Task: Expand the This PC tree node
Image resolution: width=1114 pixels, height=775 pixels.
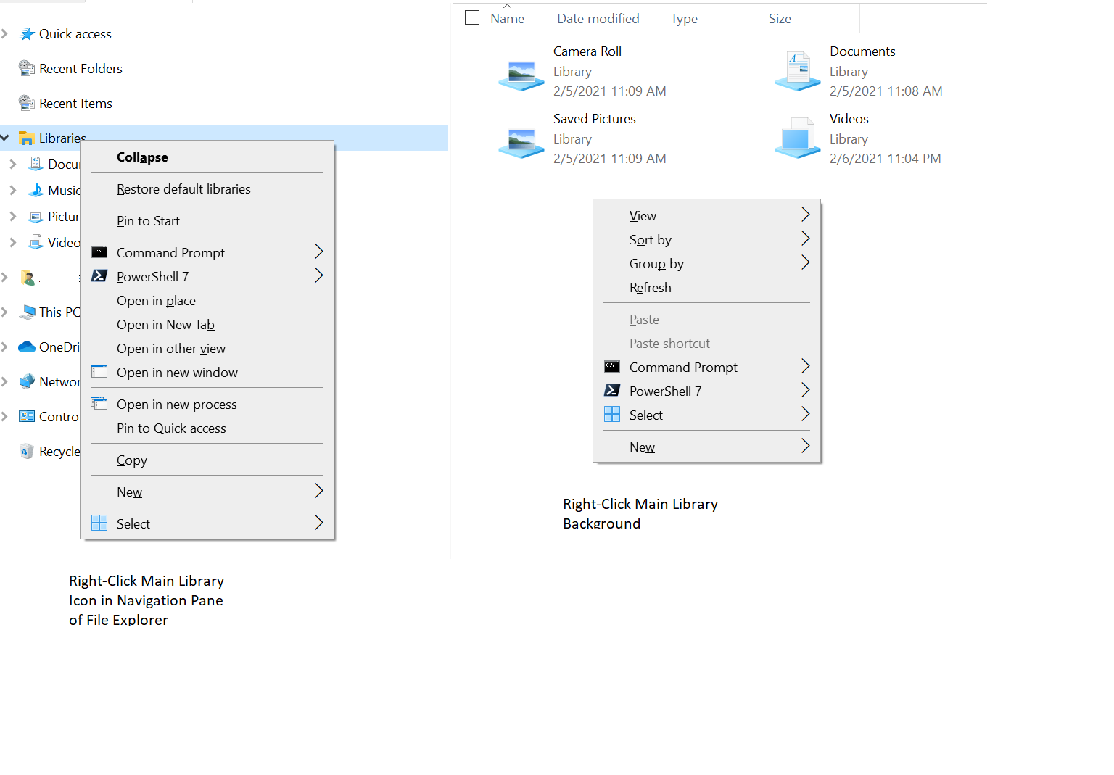Action: [x=5, y=312]
